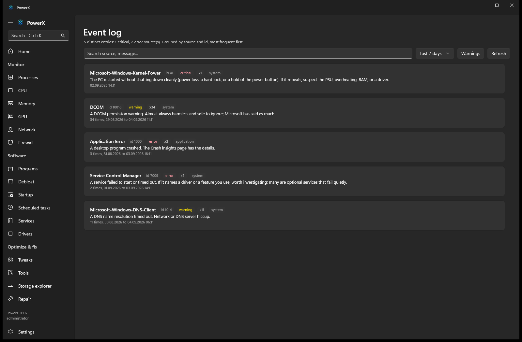Toggle the hamburger navigation menu
This screenshot has height=342, width=522.
point(10,23)
